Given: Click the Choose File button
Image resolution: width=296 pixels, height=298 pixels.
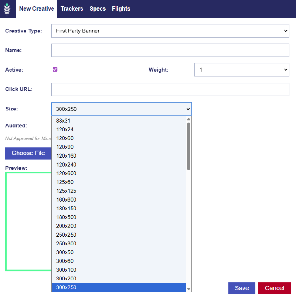Looking at the screenshot, I should [x=28, y=153].
